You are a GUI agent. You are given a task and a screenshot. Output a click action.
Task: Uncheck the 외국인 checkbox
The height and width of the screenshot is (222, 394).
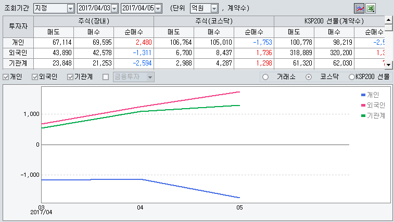coord(35,77)
